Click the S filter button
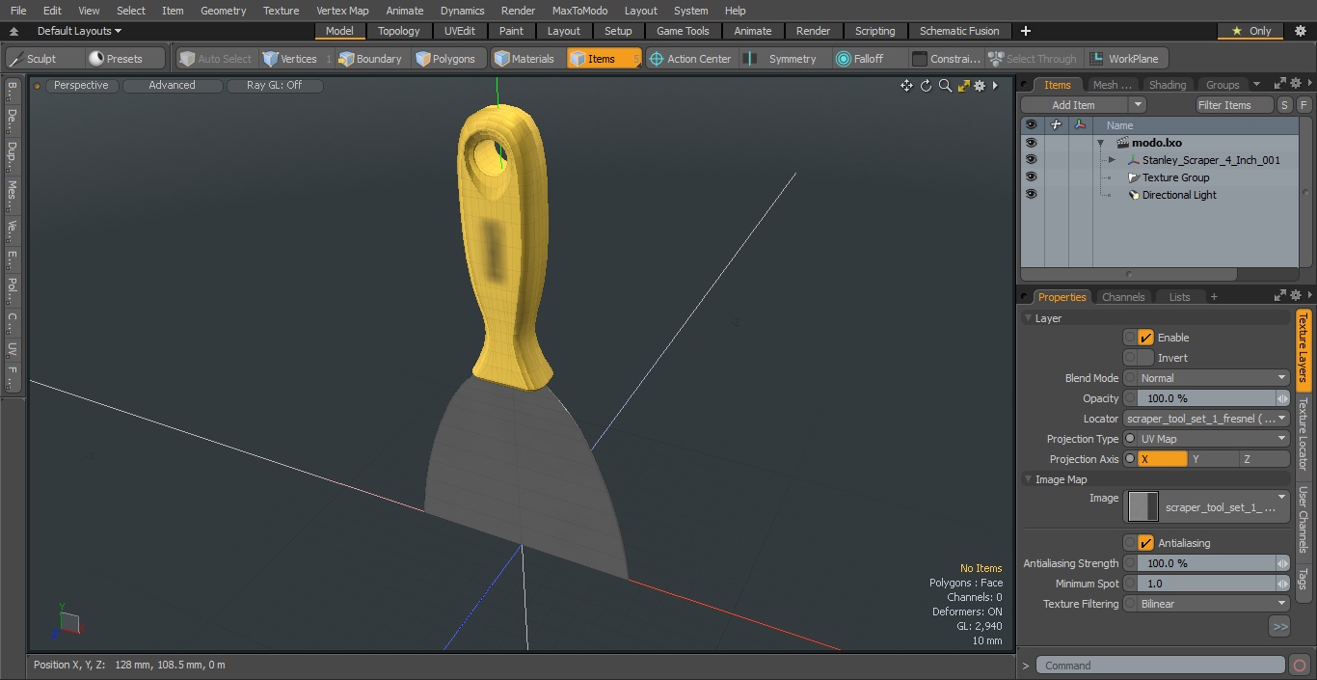1317x680 pixels. [1285, 105]
